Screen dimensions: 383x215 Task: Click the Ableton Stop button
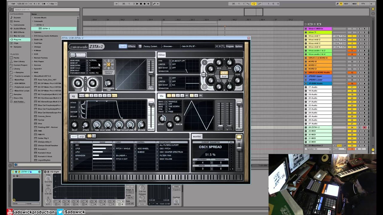[141, 4]
